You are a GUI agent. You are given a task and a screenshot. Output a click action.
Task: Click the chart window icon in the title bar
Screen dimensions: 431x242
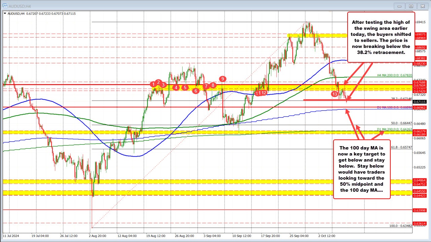click(5, 6)
